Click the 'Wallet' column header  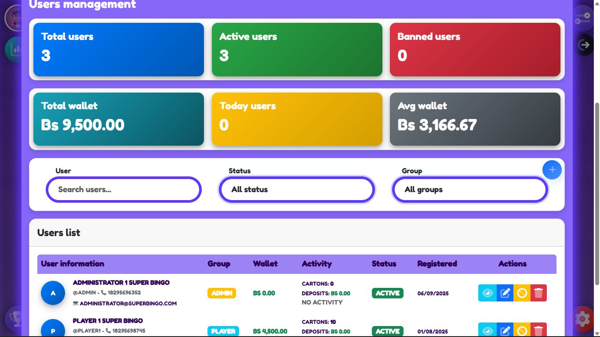(x=265, y=264)
